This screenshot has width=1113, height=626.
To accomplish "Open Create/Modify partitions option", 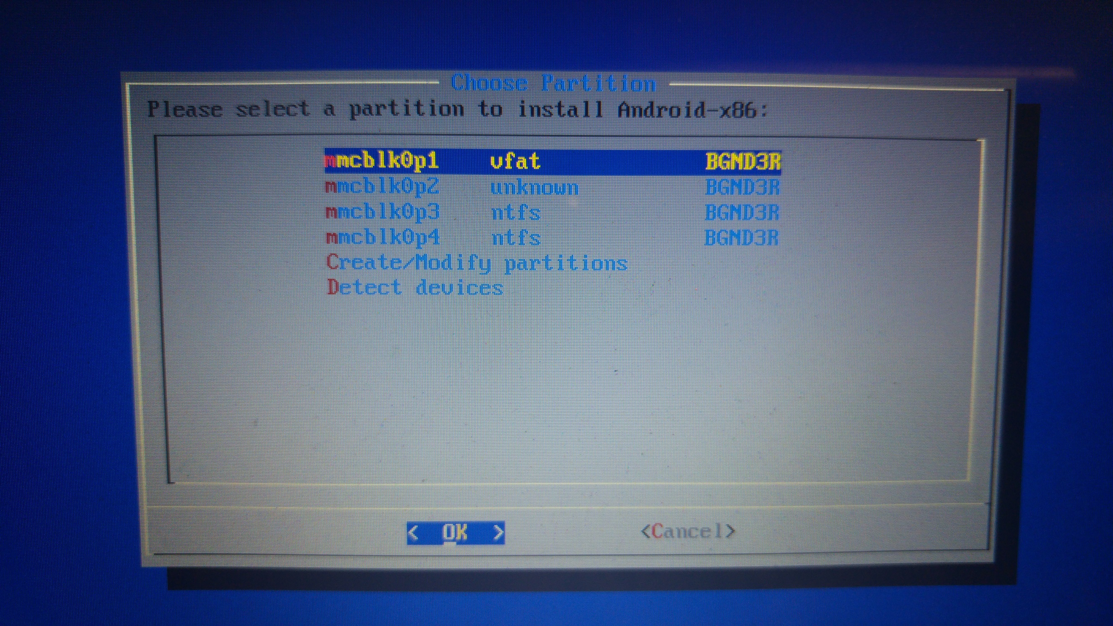I will [476, 263].
